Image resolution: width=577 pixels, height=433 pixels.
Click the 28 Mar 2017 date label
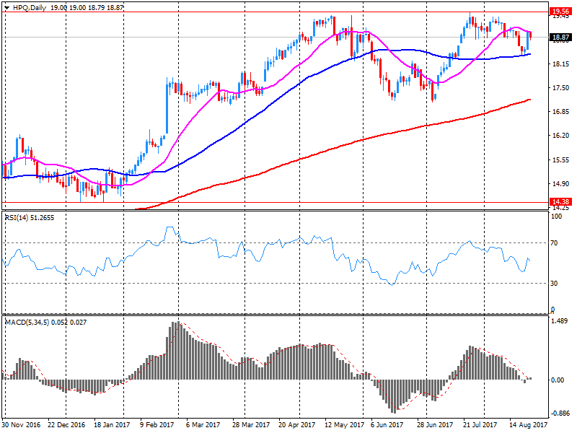(x=250, y=424)
